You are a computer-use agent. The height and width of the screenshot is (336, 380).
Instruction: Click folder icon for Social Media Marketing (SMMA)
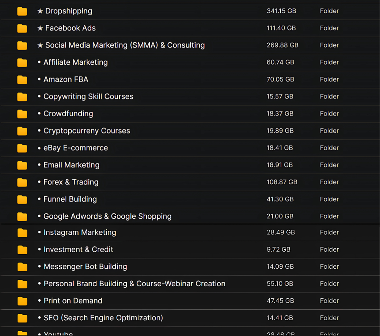coord(22,45)
